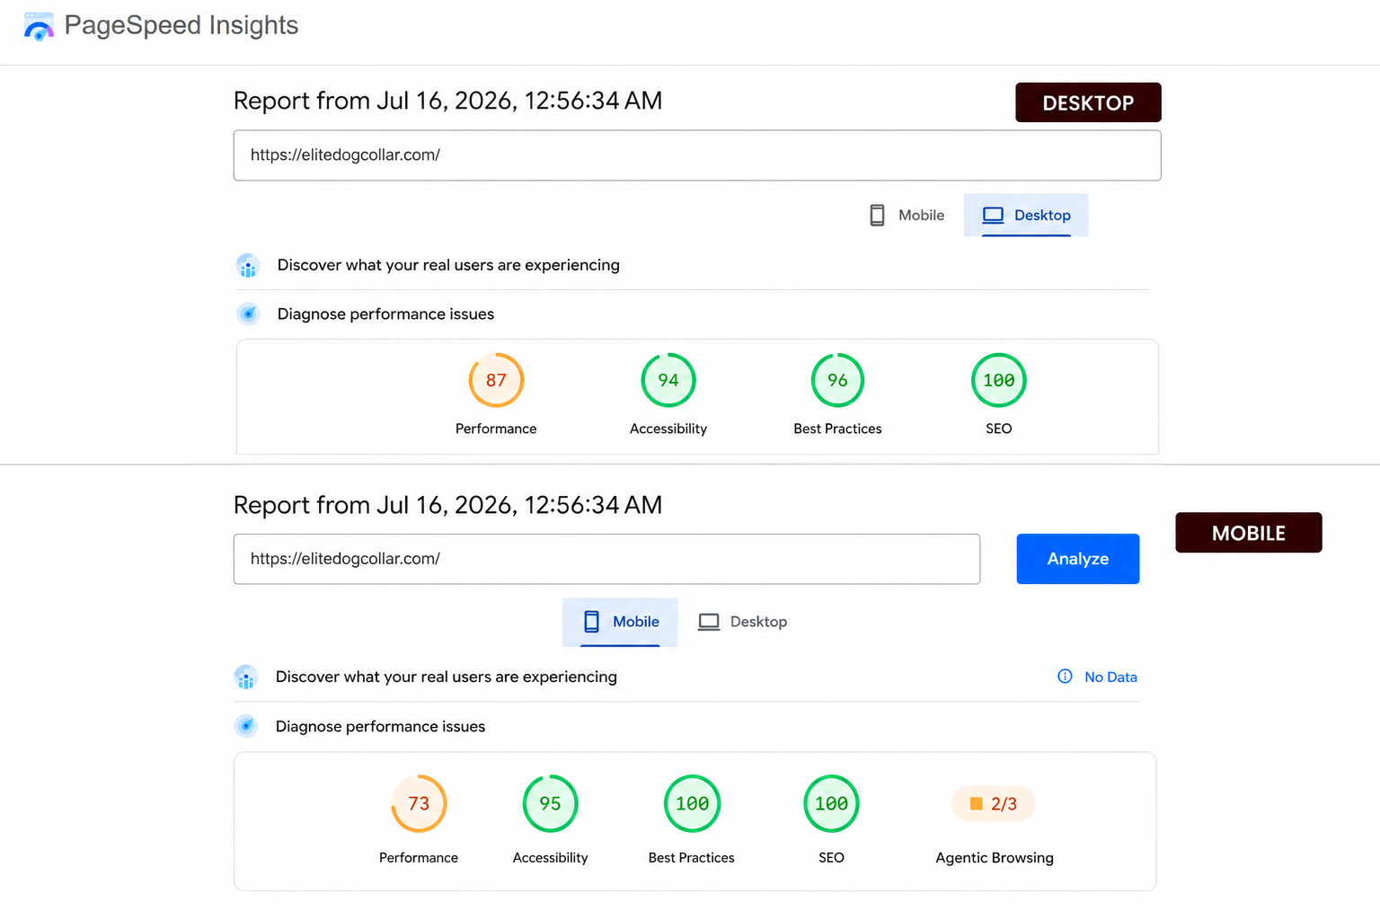Click the No Data link
This screenshot has width=1380, height=920.
coord(1110,677)
